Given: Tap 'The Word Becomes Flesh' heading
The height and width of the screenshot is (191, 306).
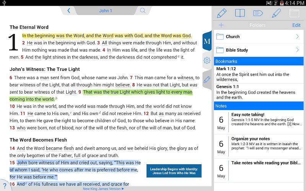Looking at the screenshot, I should [38, 140].
